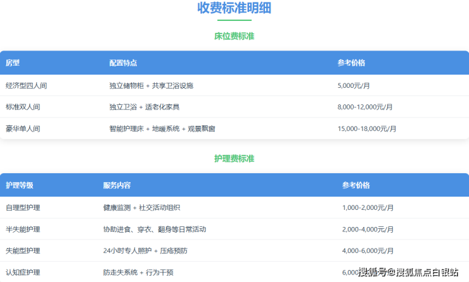
Task: Select the 护理费标准 section heading
Action: point(234,158)
